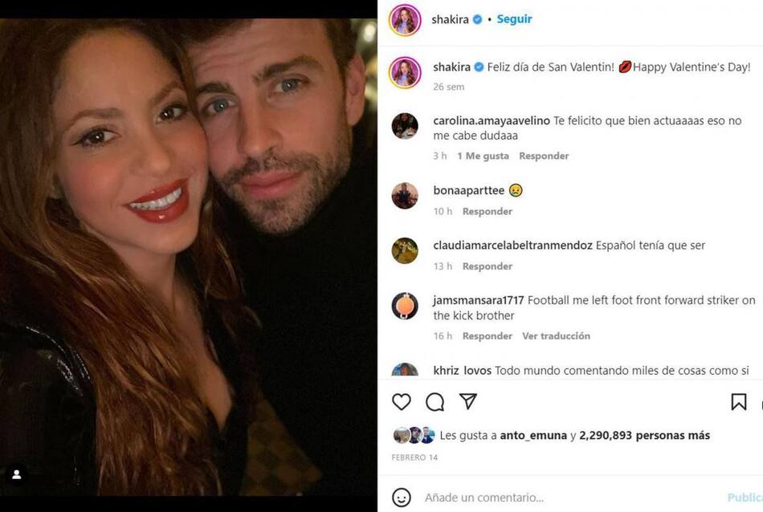Open the comment bubble icon
The width and height of the screenshot is (763, 512).
pyautogui.click(x=435, y=401)
